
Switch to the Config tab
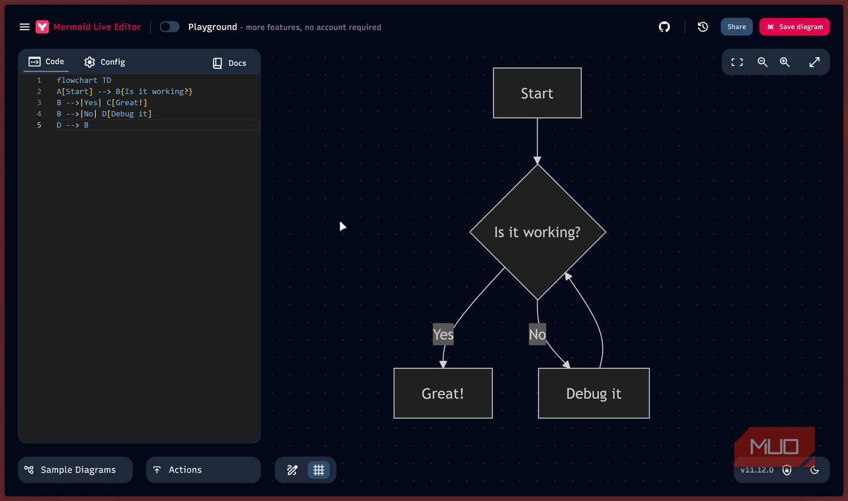[x=105, y=62]
